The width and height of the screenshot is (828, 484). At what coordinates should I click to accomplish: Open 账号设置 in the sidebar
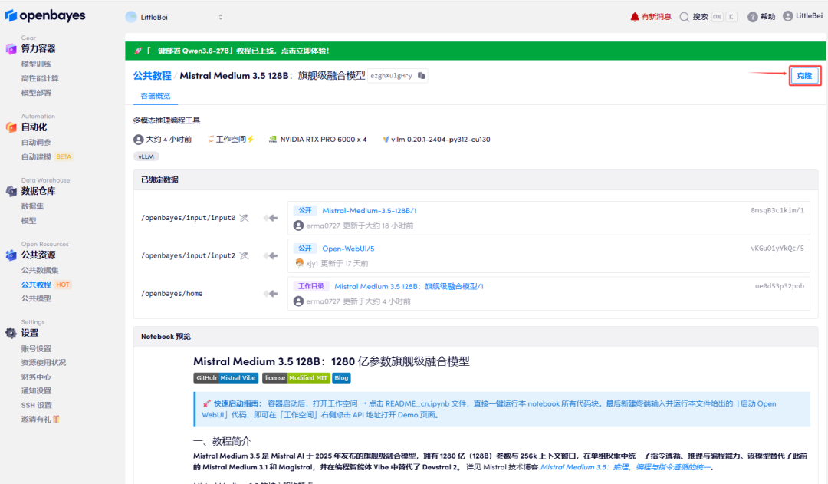click(x=36, y=349)
